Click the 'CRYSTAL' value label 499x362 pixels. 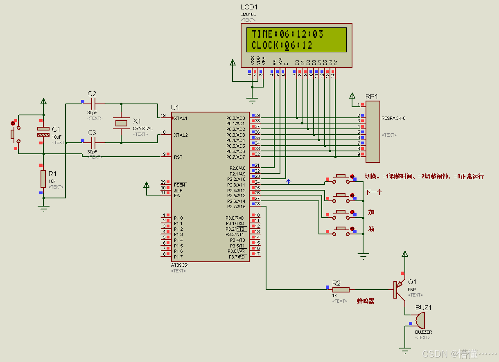coord(142,128)
